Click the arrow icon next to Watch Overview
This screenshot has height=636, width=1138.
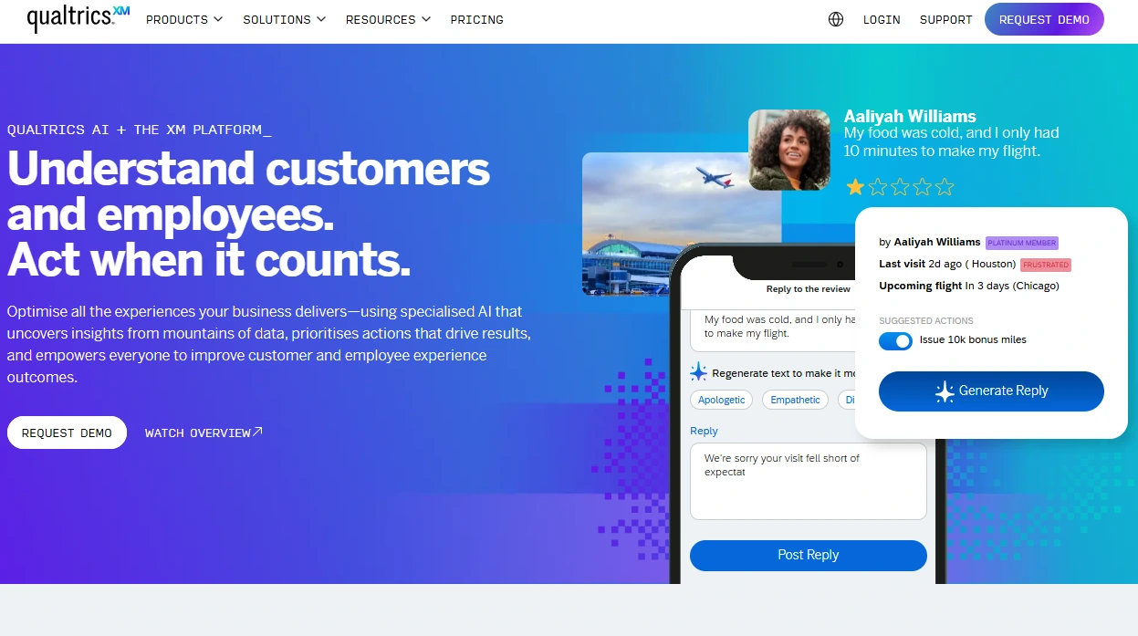pyautogui.click(x=257, y=432)
